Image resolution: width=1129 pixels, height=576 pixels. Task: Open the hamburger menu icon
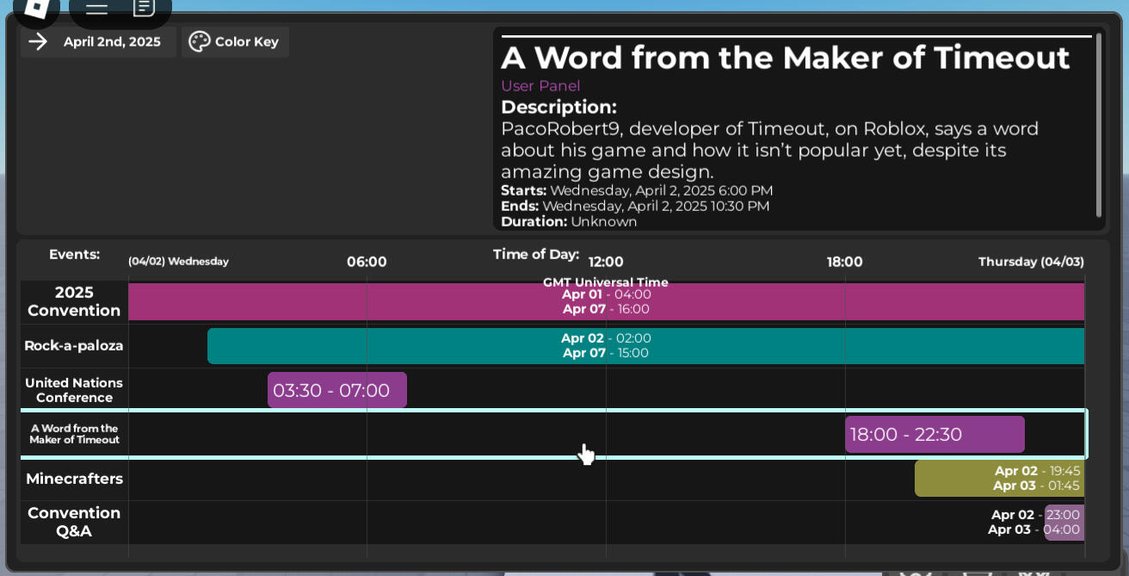(96, 9)
